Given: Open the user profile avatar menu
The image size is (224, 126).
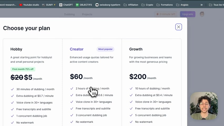Looking at the screenshot, I should click(202, 14).
